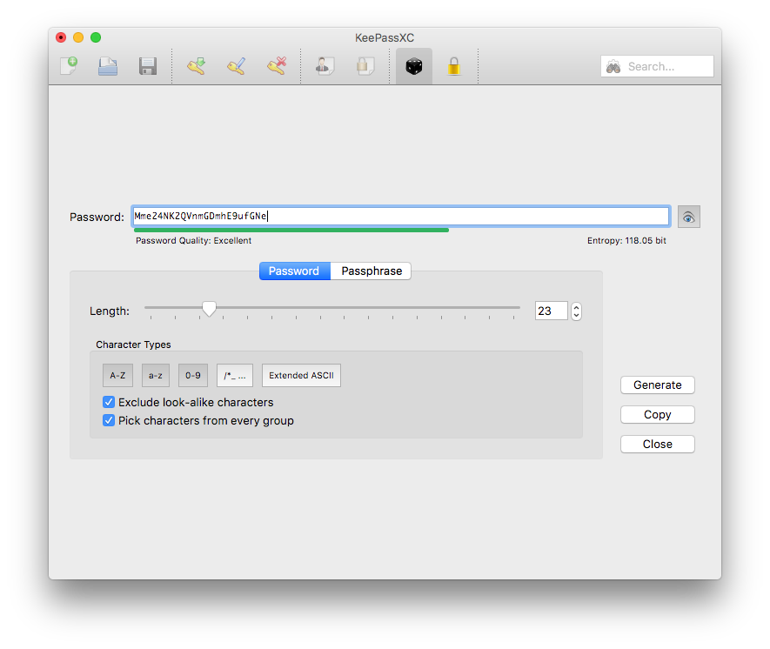770x649 pixels.
Task: Create a new database with toolbar icon
Action: (x=69, y=66)
